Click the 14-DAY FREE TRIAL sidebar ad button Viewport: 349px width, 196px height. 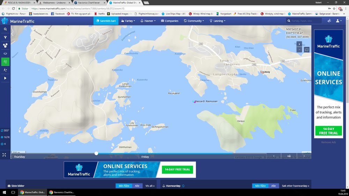point(328,131)
